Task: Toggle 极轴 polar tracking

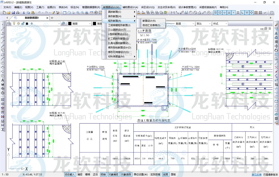Action: tap(103, 174)
